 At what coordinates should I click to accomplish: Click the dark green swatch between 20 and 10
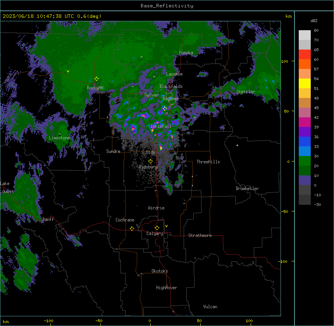[x=305, y=171]
